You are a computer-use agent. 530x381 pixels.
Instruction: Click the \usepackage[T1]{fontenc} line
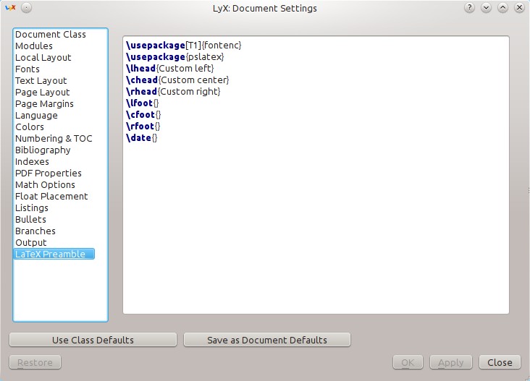pyautogui.click(x=183, y=46)
